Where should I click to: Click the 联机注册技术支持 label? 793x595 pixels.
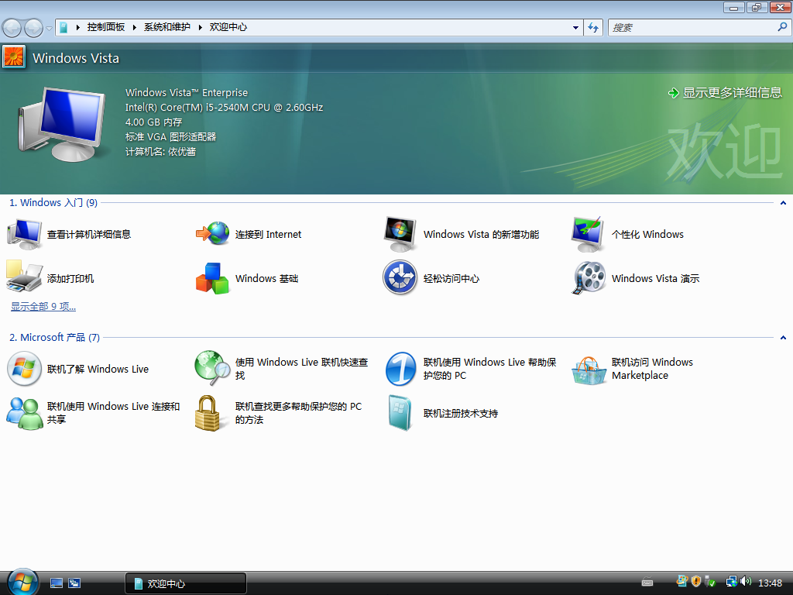click(x=461, y=414)
